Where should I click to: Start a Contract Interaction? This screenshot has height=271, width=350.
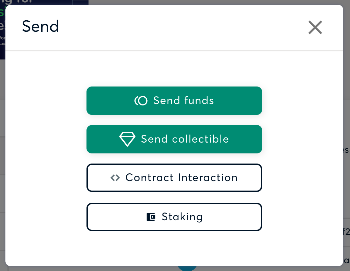pyautogui.click(x=174, y=177)
